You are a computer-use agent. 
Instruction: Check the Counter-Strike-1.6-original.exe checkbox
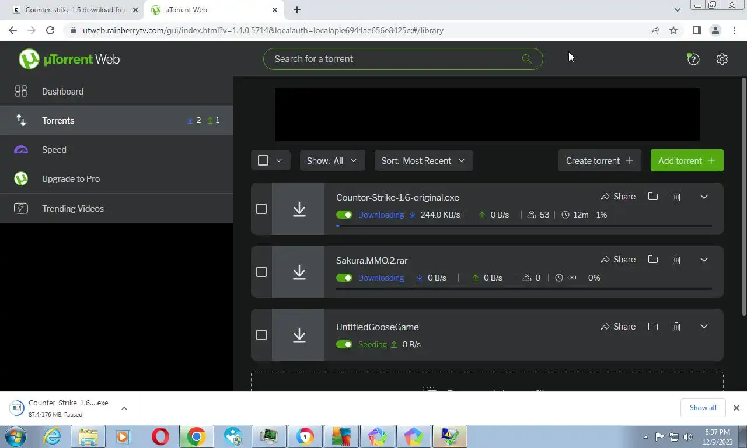click(x=261, y=209)
